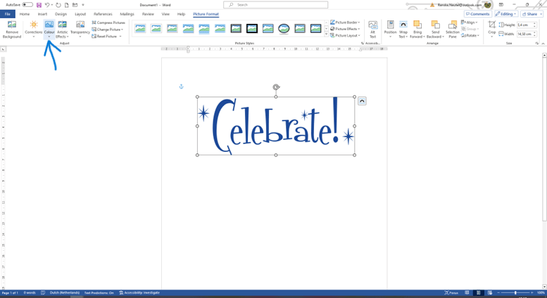The width and height of the screenshot is (547, 298).
Task: Click the zoom slider in status bar
Action: [515, 292]
